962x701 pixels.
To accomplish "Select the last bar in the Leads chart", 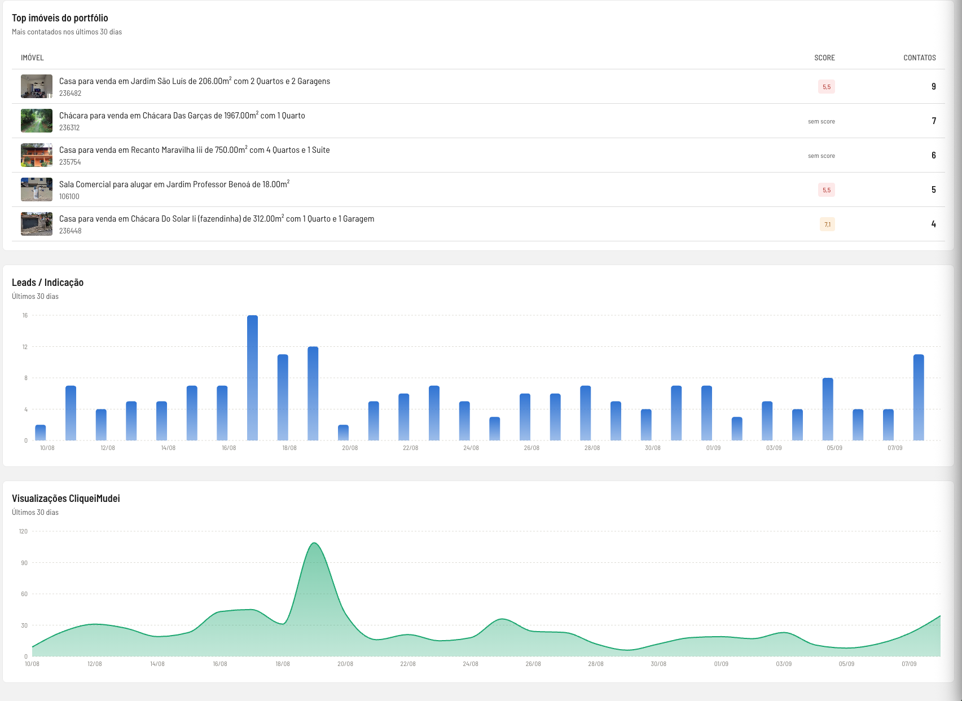I will 919,398.
